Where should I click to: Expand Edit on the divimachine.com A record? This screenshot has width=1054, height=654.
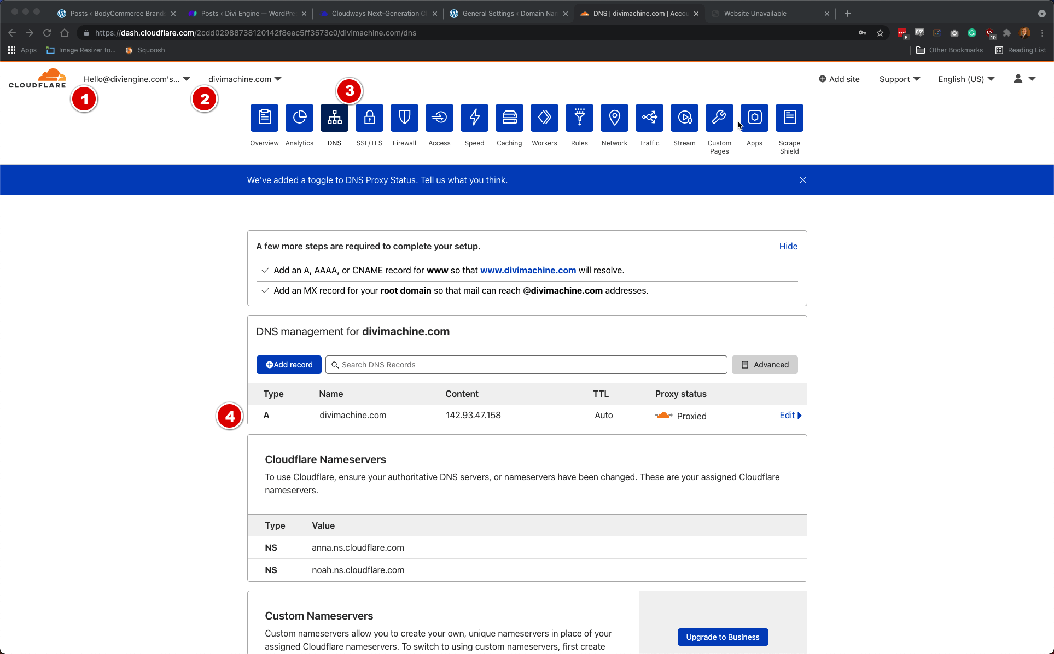(790, 416)
